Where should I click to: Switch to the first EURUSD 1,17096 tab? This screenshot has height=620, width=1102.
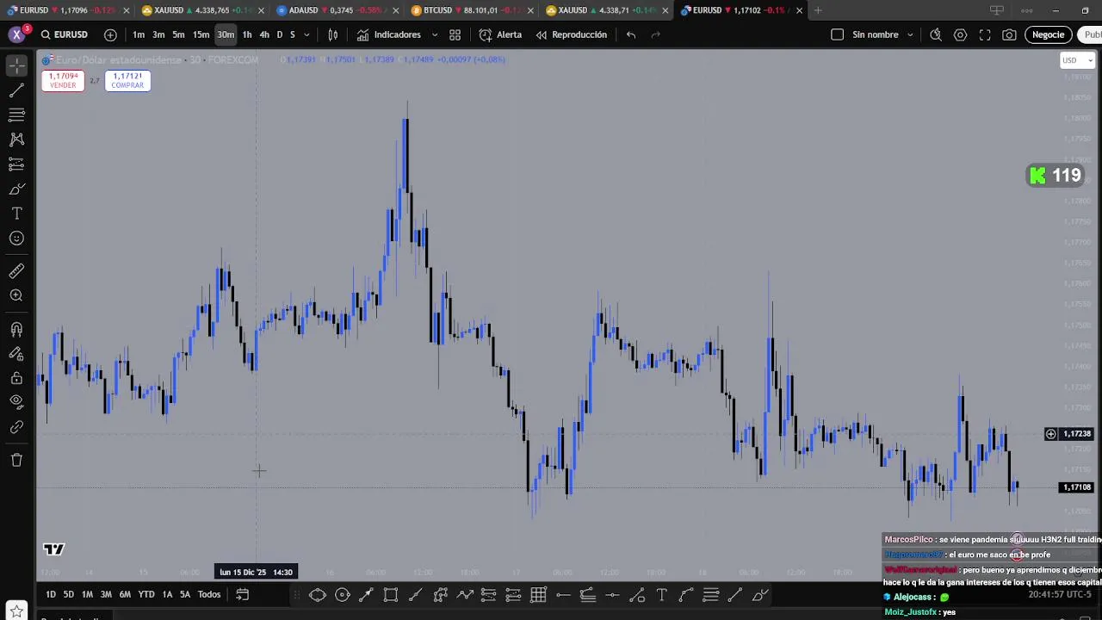(x=69, y=10)
